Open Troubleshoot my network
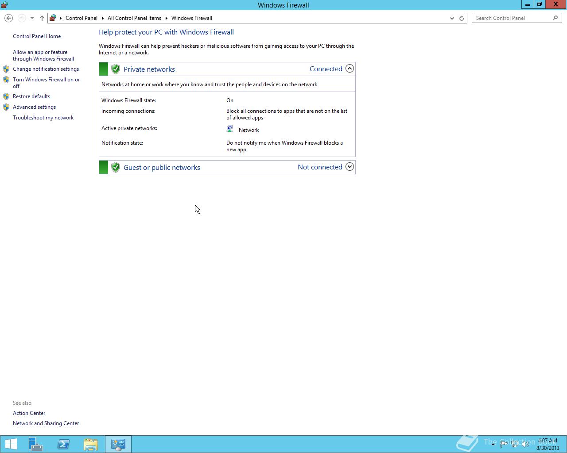The height and width of the screenshot is (453, 567). coord(43,118)
